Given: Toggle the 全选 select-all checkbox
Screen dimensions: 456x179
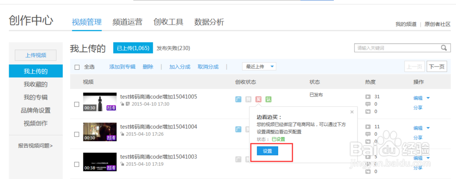Looking at the screenshot, I should click(77, 67).
